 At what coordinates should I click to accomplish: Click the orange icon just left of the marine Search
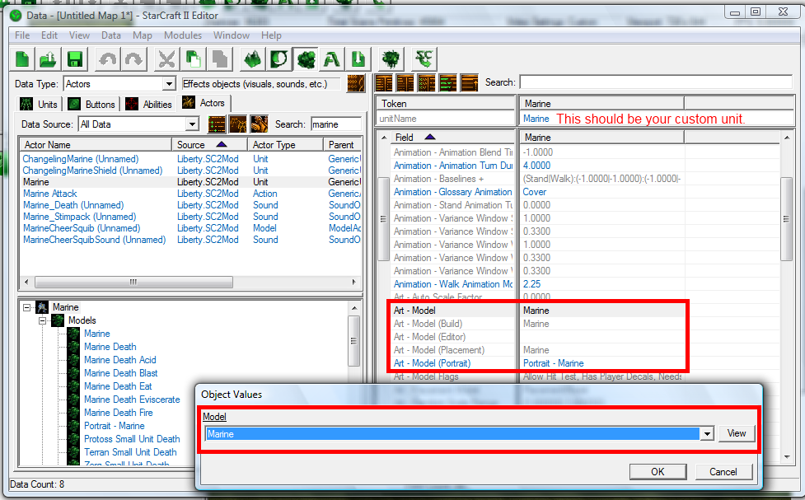[x=260, y=124]
